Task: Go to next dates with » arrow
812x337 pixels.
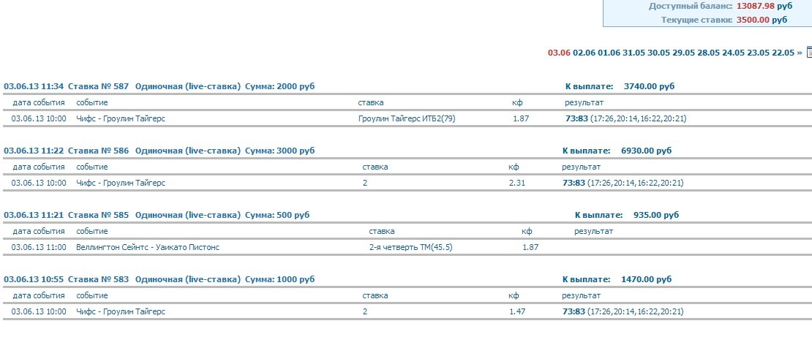Action: pyautogui.click(x=799, y=53)
